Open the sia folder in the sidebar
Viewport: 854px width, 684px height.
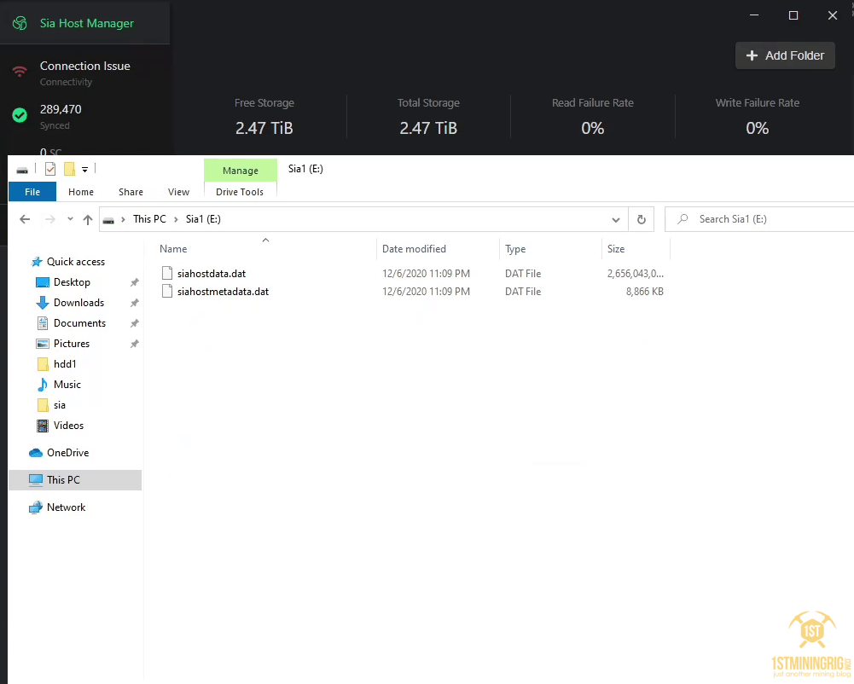click(x=60, y=405)
